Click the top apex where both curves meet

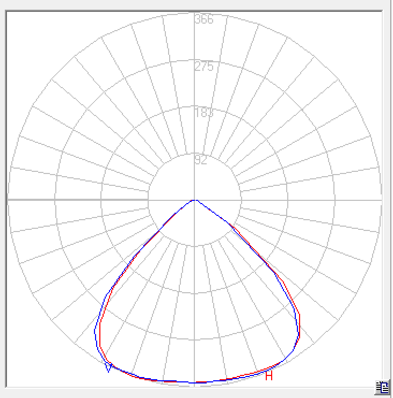195,200
